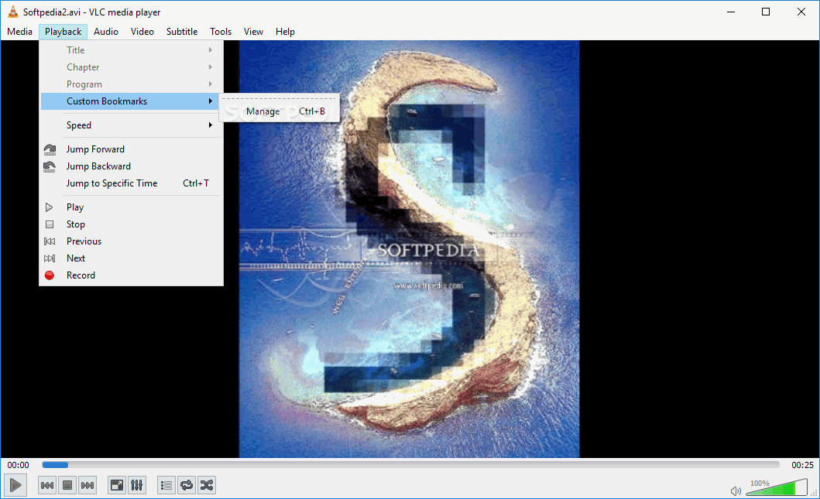Choose Jump to Specific Time
820x499 pixels.
(x=131, y=183)
